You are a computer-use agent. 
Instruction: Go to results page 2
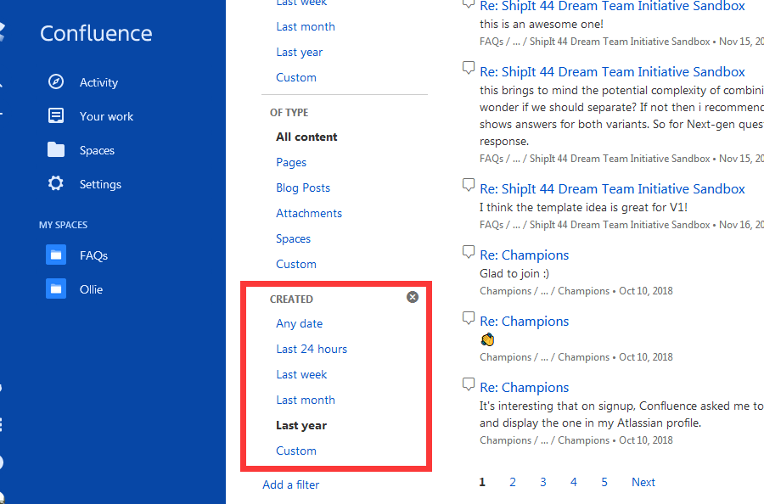tap(513, 482)
